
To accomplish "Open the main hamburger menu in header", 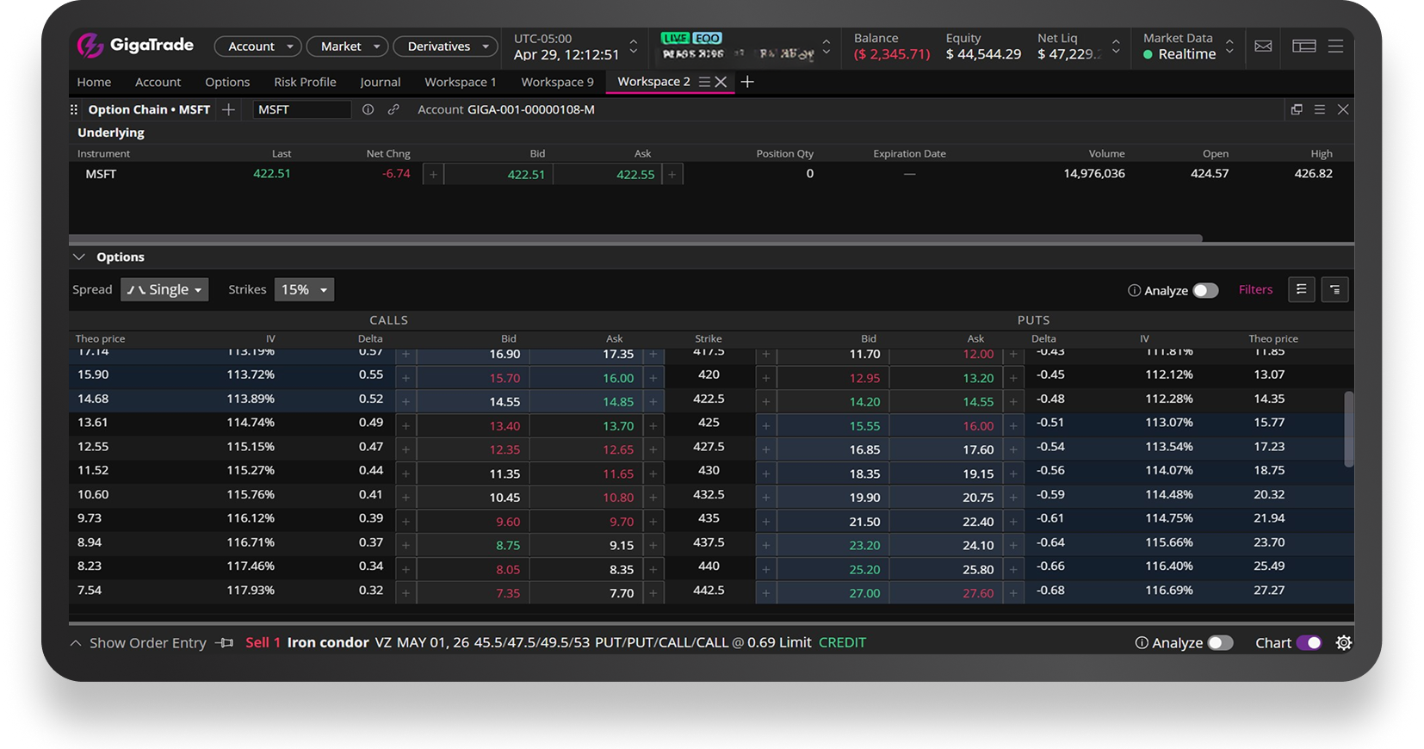I will [1335, 46].
